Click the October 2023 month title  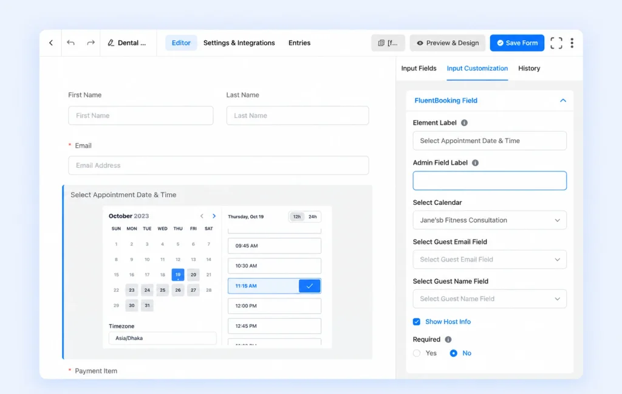point(129,216)
